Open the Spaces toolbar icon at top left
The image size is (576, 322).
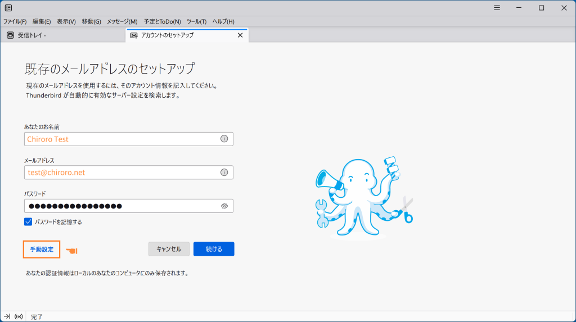tap(8, 8)
